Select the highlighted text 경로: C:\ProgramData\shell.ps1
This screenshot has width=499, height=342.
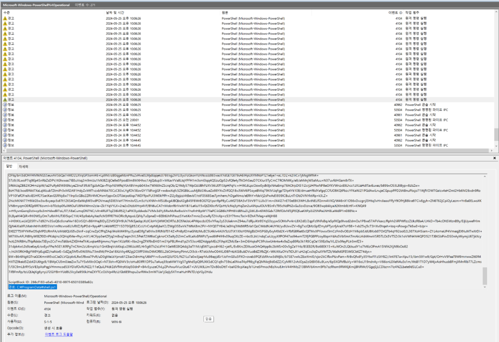pos(33,287)
